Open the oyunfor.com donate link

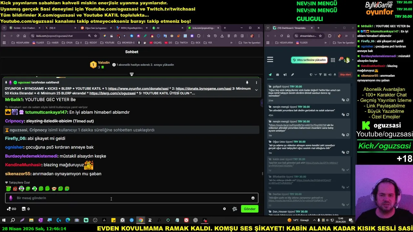138,89
